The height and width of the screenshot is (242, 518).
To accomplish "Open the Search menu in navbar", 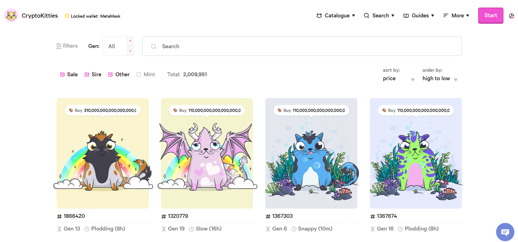I will tap(379, 15).
